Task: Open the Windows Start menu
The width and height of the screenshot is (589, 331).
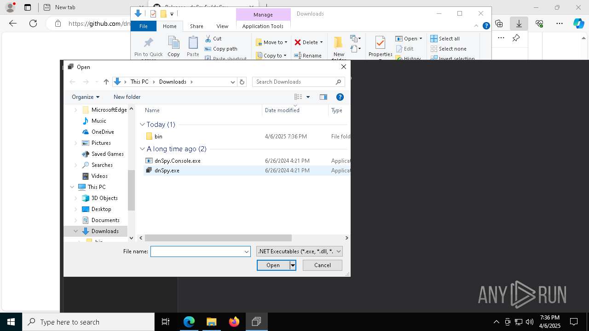Action: 11,322
